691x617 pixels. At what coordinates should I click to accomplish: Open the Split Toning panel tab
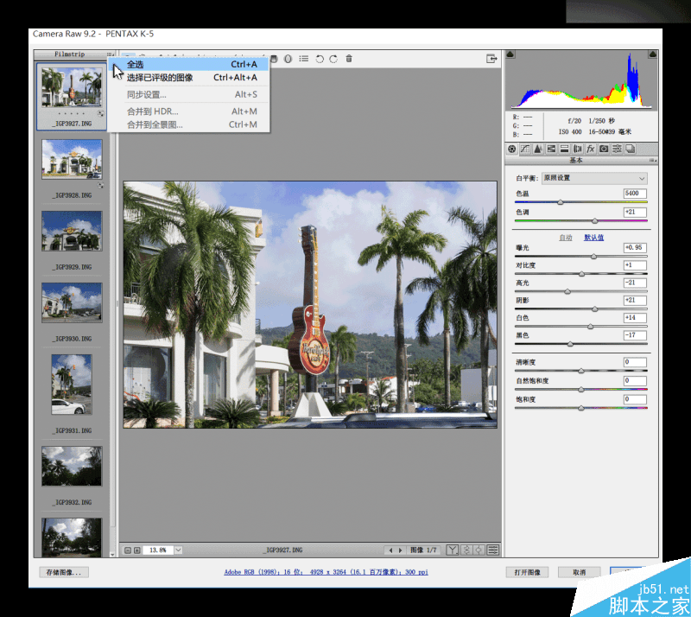tap(564, 149)
